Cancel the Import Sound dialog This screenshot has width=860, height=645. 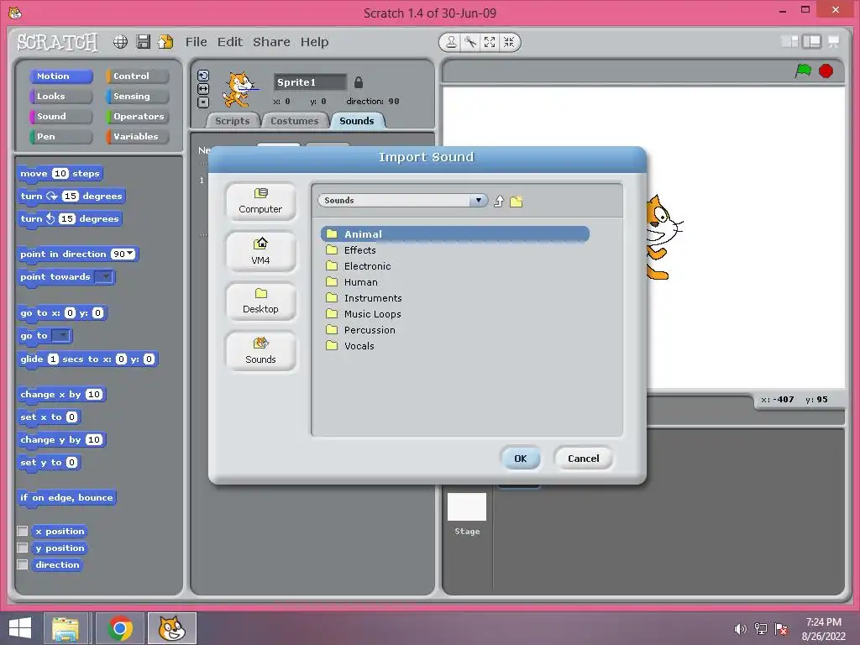[583, 459]
